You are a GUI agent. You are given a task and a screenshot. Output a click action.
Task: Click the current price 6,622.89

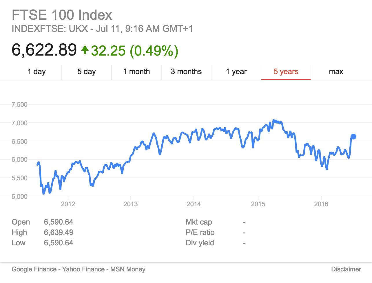tap(44, 50)
